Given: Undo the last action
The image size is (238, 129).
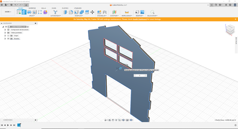Looking at the screenshot, I should 15,5.
